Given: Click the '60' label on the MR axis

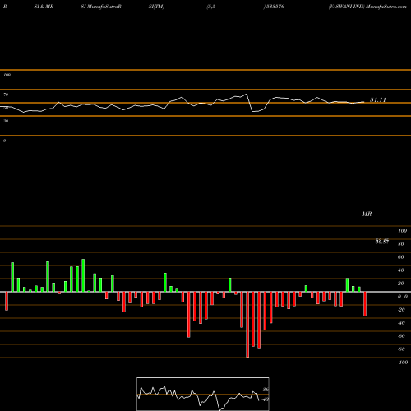Looking at the screenshot, I should click(401, 257).
